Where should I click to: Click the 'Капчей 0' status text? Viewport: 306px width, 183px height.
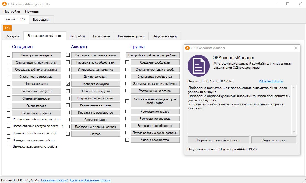click(8, 180)
